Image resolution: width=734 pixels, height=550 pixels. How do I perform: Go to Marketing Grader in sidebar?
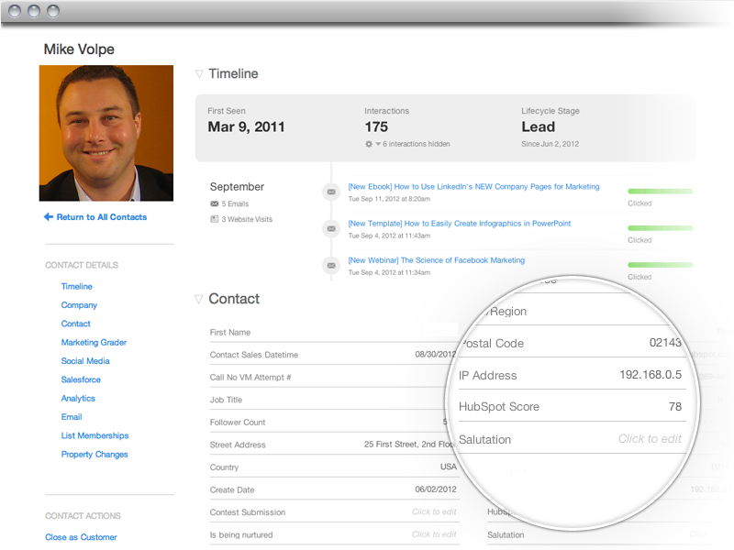(94, 342)
